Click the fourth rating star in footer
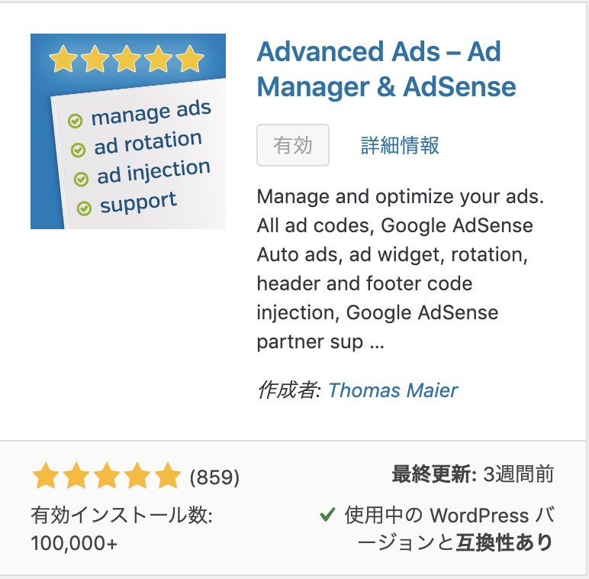This screenshot has height=579, width=589. (x=137, y=476)
